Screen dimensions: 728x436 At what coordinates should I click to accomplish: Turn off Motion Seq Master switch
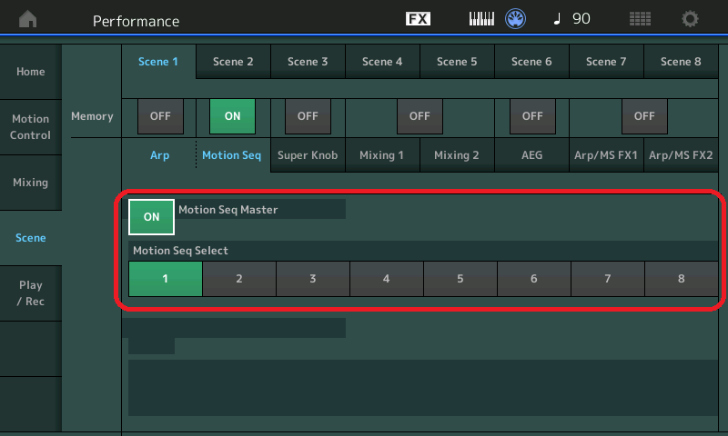151,217
